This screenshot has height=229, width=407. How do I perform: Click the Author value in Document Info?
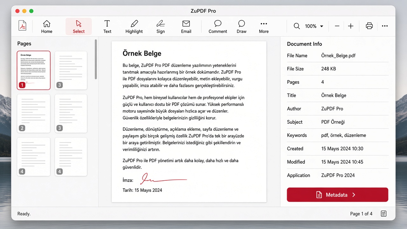(332, 109)
